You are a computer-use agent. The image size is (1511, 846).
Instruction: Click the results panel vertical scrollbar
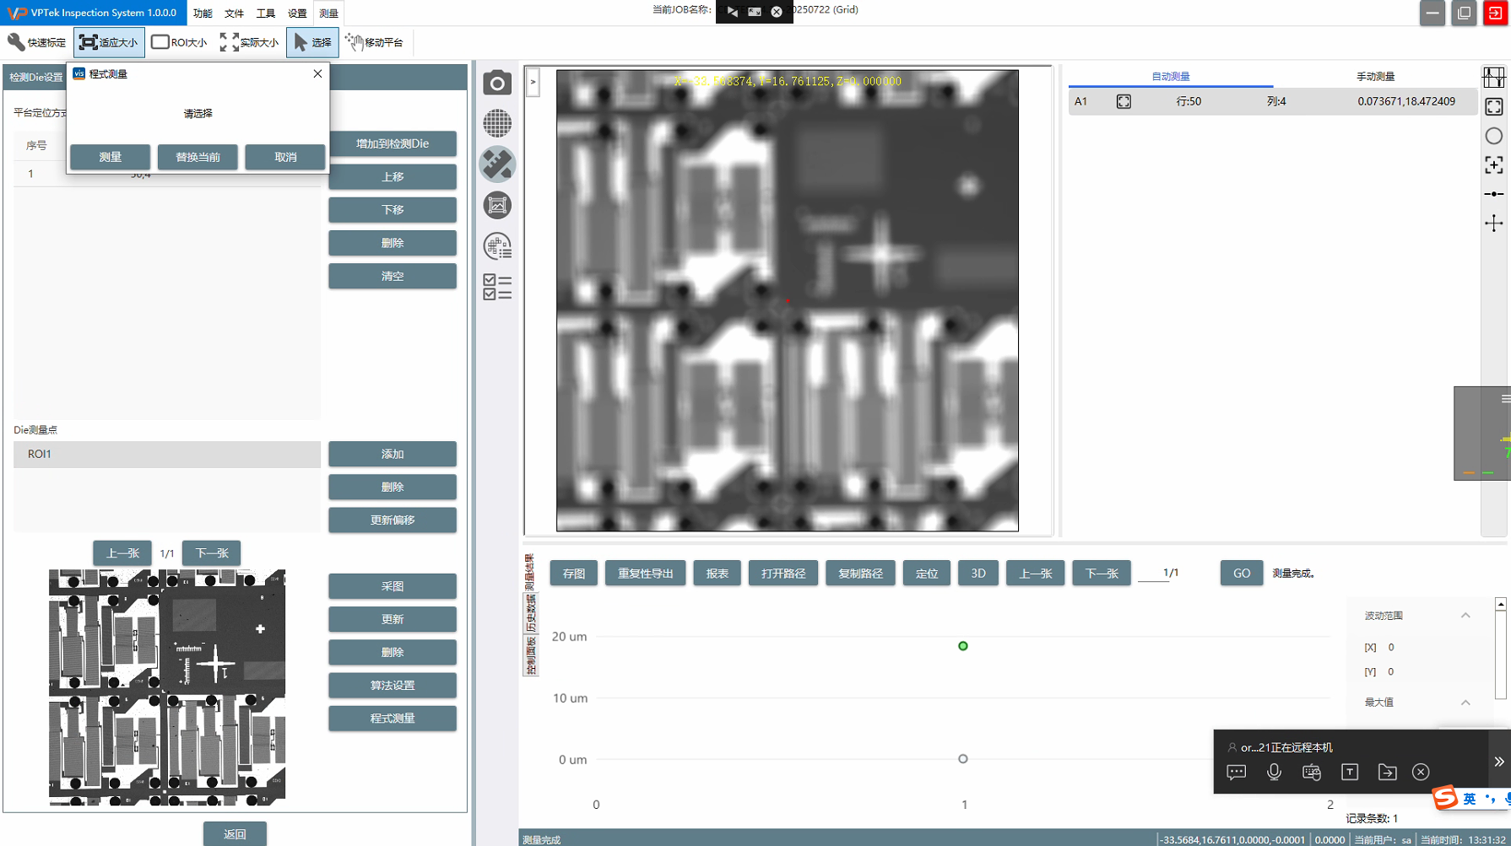(x=1500, y=649)
